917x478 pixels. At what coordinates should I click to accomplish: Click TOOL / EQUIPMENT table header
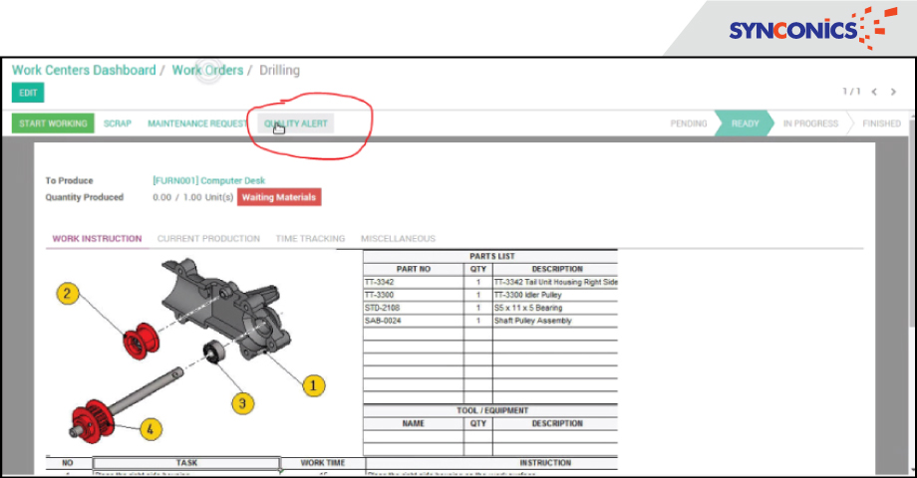point(491,410)
